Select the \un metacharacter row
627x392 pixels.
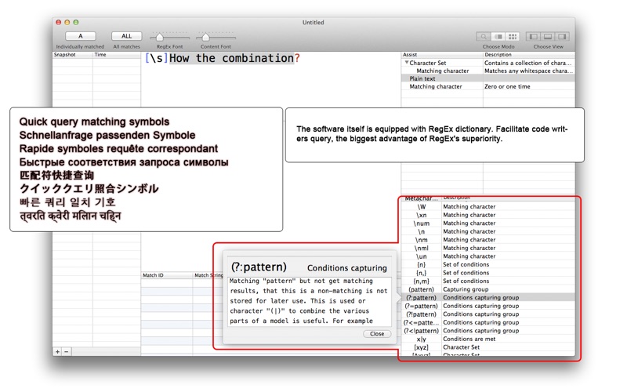[x=487, y=256]
